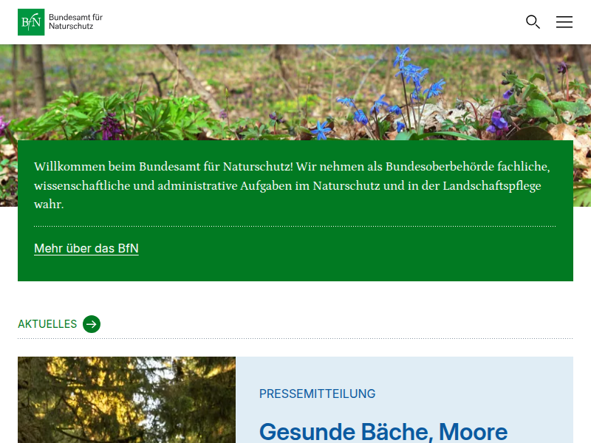Screen dimensions: 591x443
Task: Open the hamburger navigation menu
Action: [x=564, y=22]
